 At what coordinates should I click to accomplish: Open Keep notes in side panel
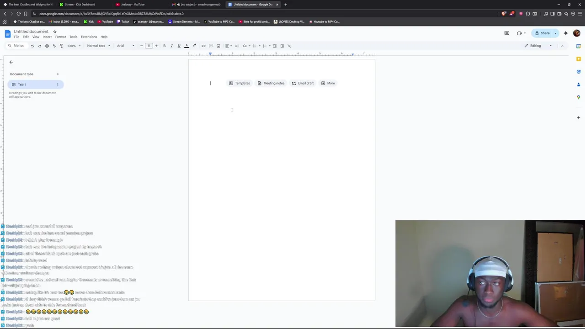(578, 59)
